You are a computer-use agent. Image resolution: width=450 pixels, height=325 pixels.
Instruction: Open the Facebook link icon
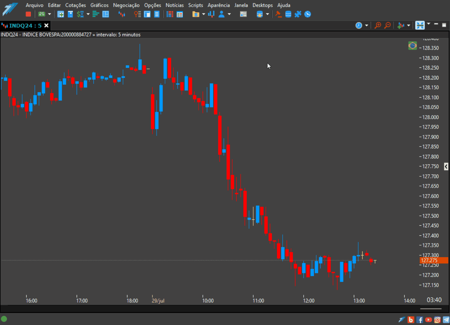420,320
